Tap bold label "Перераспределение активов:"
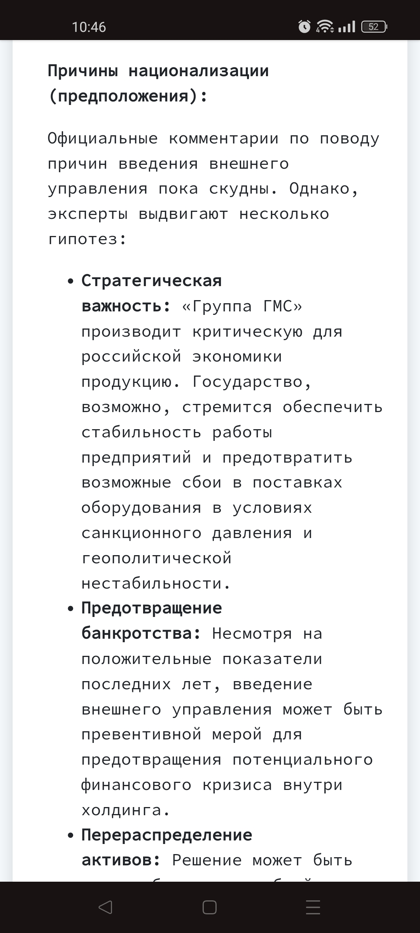This screenshot has width=420, height=933. (x=167, y=847)
